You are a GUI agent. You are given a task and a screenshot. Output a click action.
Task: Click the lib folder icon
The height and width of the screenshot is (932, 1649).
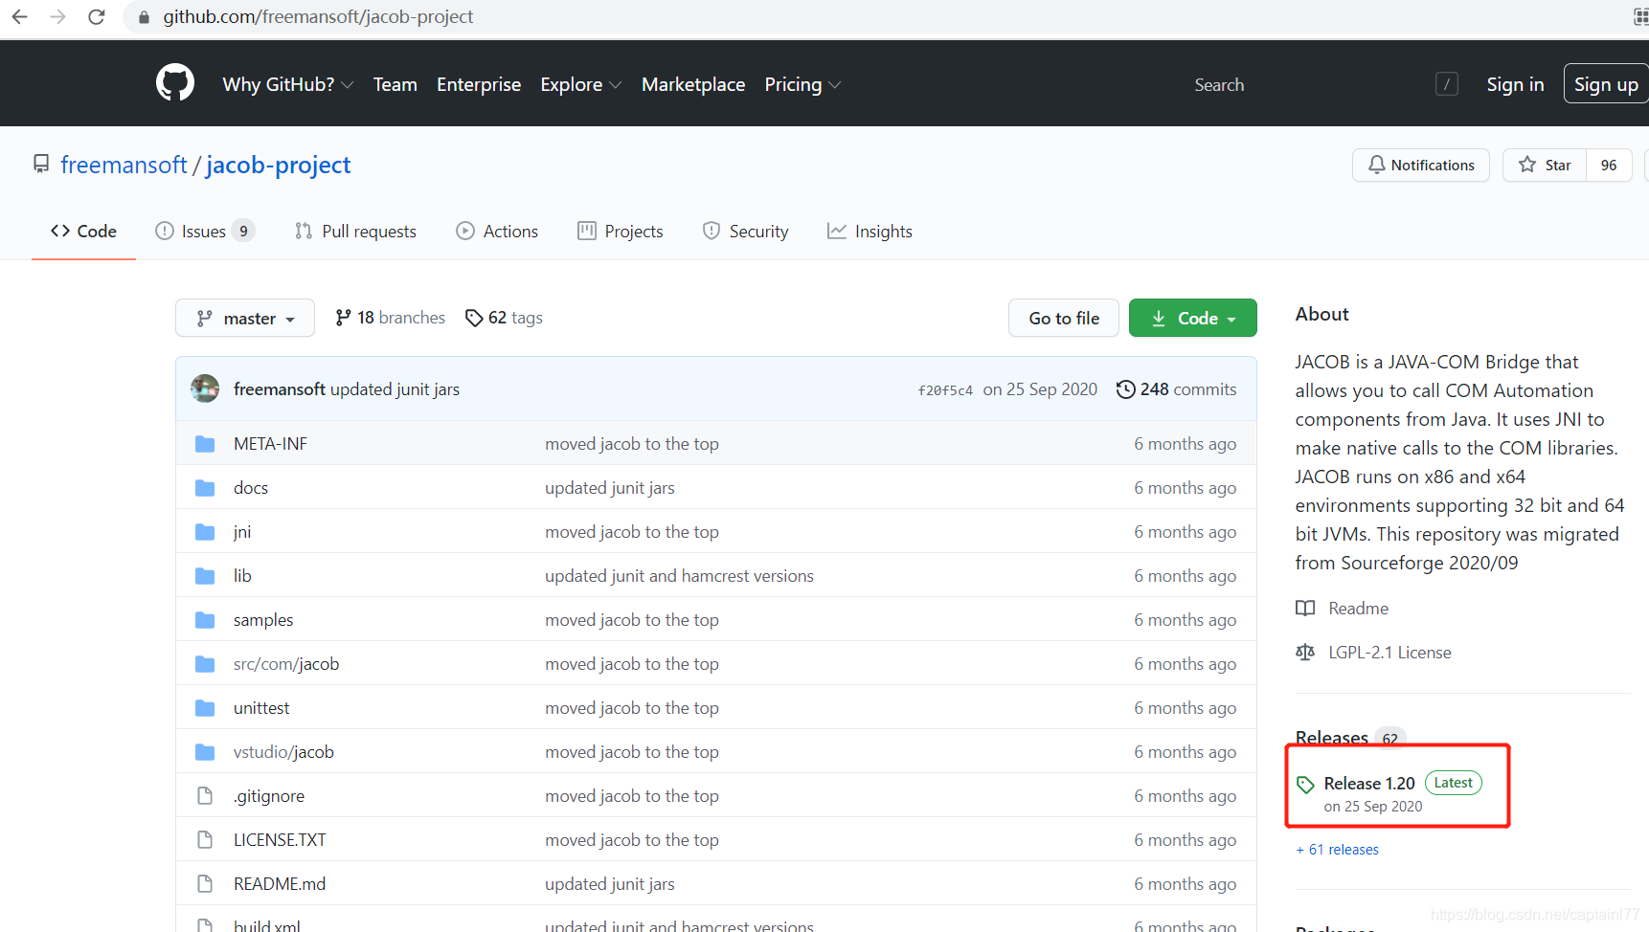(x=205, y=576)
